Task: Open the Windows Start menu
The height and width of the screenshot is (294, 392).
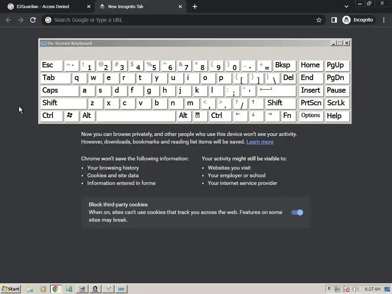Action: (x=10, y=289)
